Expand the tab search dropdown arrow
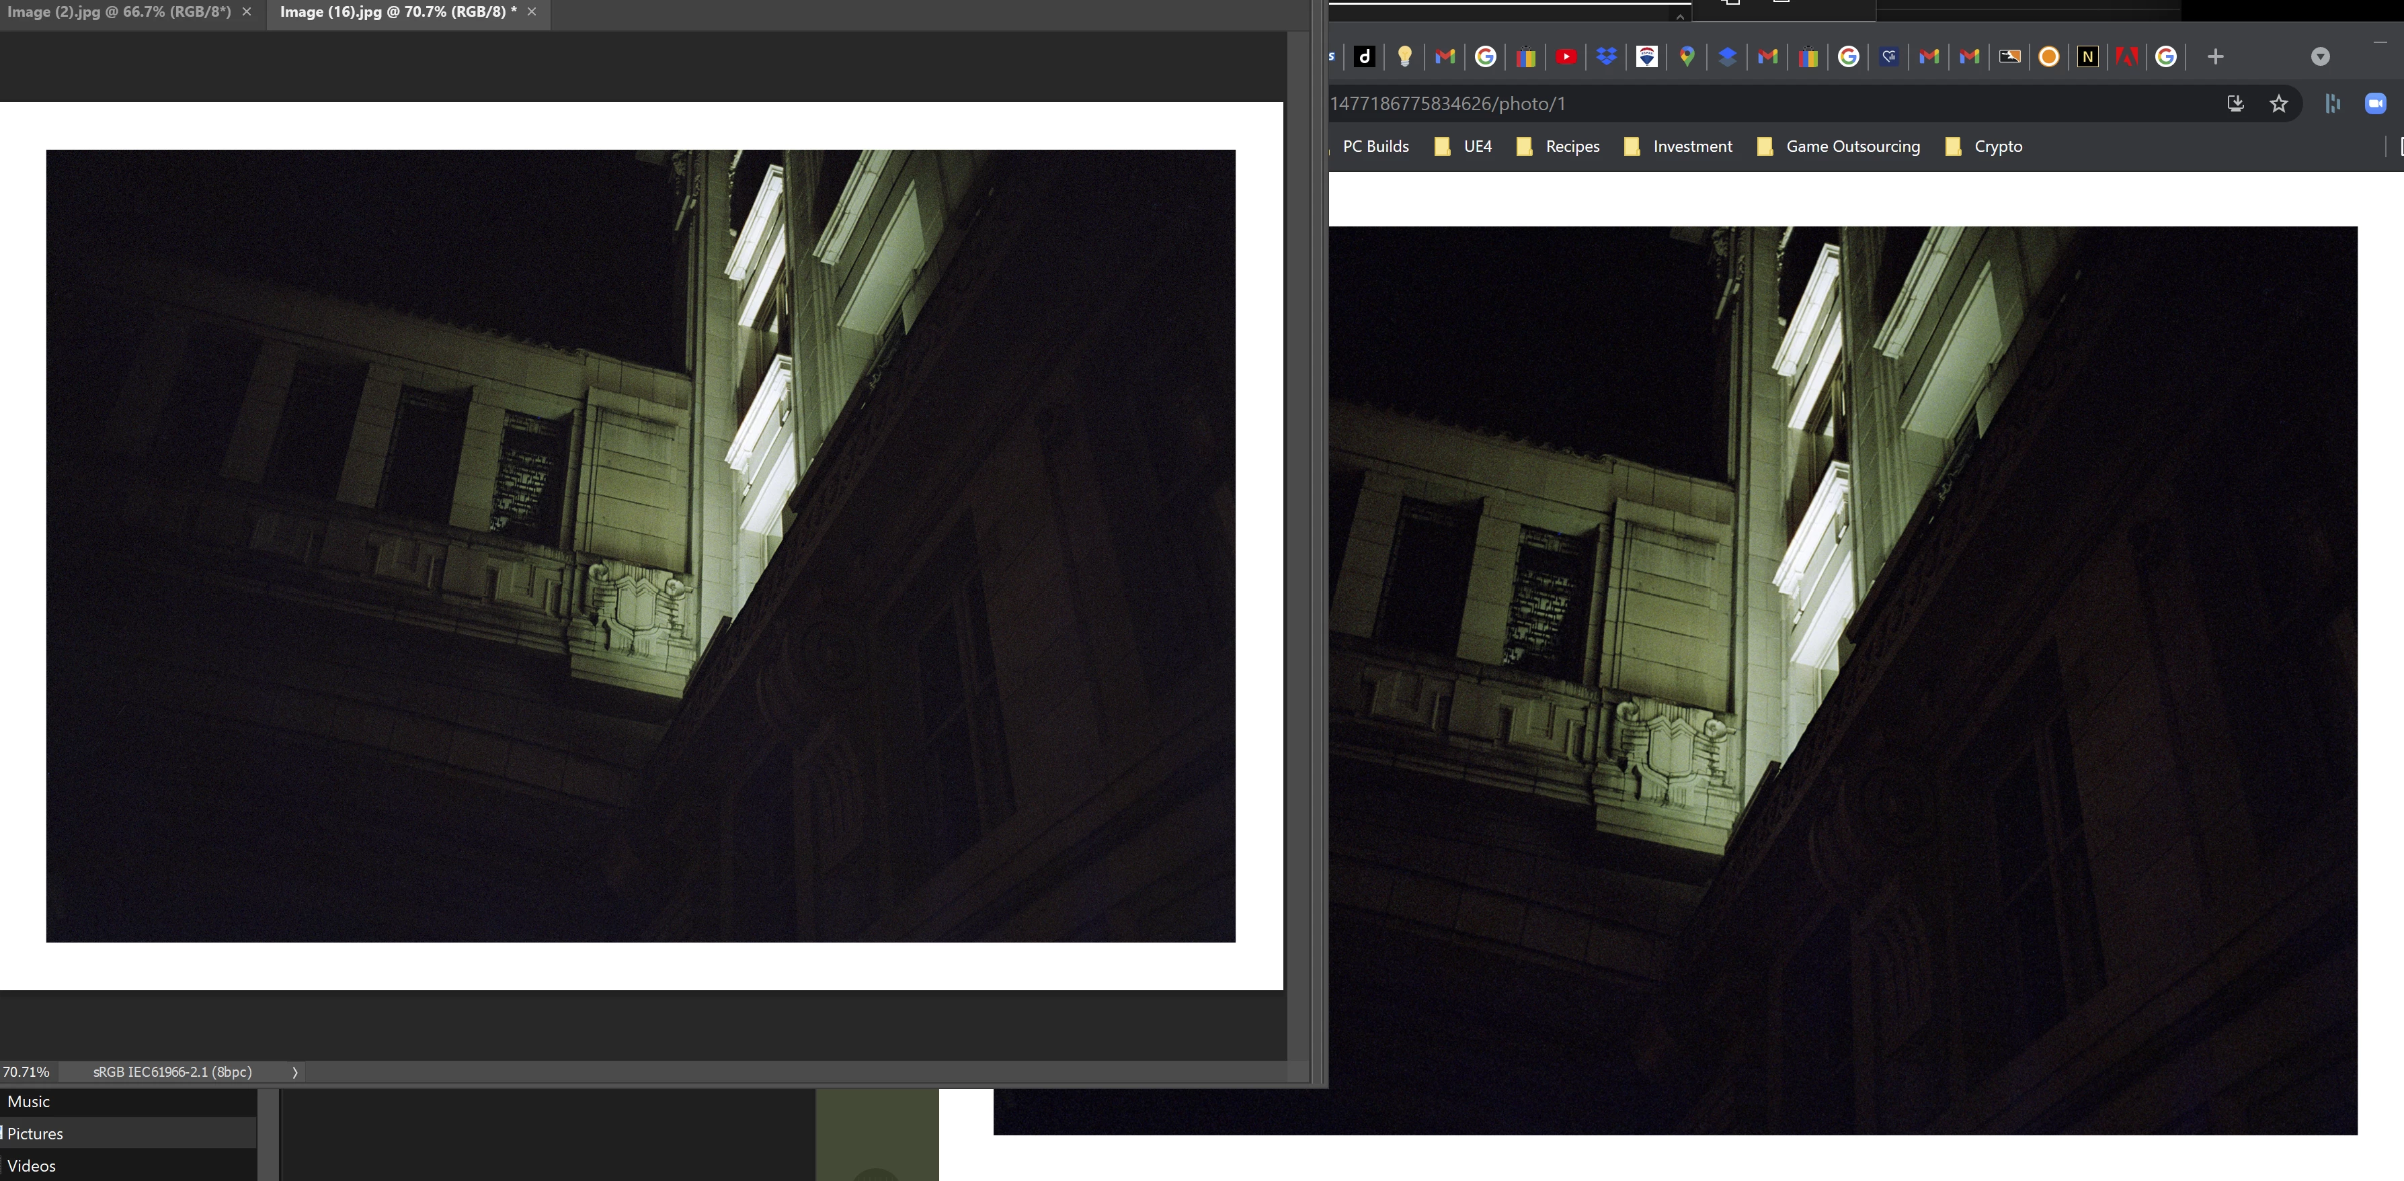The height and width of the screenshot is (1181, 2404). (2320, 57)
